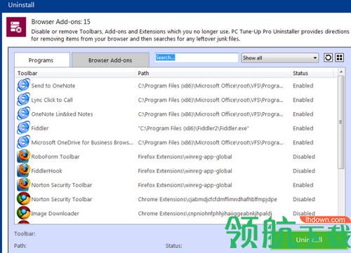Open the Programs tab
The image size is (351, 253).
point(42,60)
